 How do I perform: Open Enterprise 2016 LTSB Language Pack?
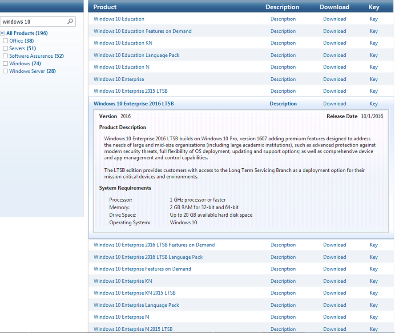pos(148,257)
